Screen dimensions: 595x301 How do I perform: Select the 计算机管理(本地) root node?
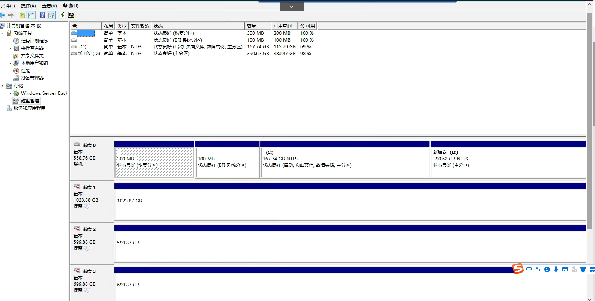click(24, 26)
